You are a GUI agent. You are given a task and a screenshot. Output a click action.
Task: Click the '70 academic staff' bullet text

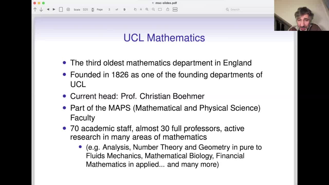point(157,133)
